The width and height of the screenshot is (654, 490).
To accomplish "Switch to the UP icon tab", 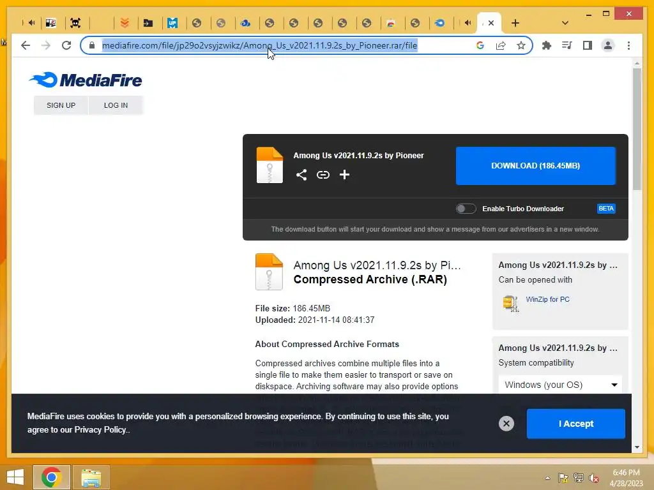I will [x=172, y=23].
